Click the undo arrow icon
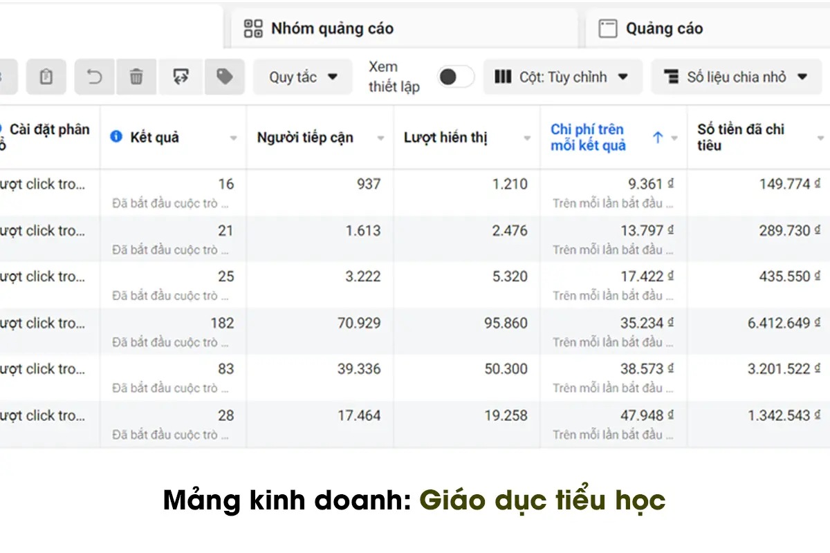830x553 pixels. 94,77
